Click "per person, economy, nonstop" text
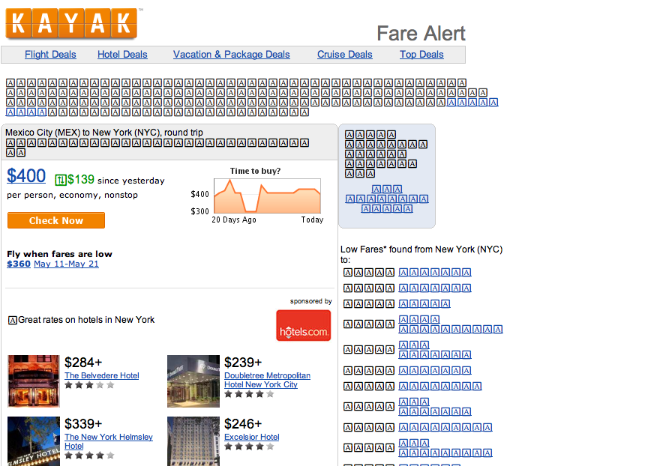 point(72,195)
